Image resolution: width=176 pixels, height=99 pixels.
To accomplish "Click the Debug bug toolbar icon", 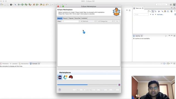I will tap(19, 5).
